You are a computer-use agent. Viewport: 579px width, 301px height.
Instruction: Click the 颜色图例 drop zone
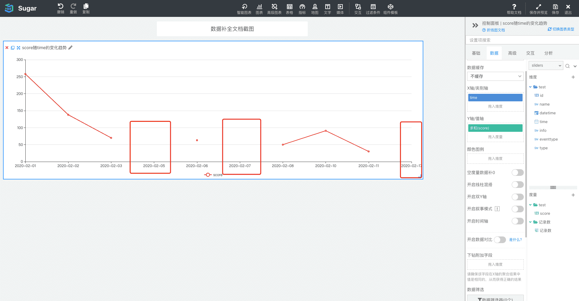[495, 159]
